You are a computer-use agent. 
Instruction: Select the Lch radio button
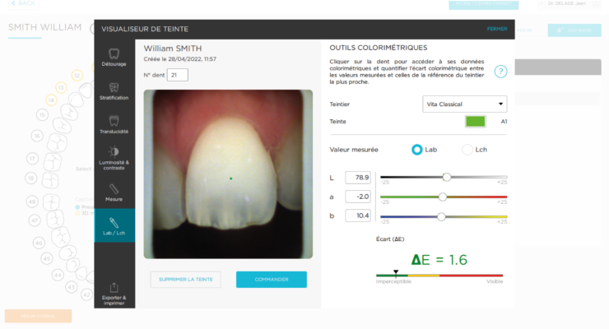click(467, 150)
